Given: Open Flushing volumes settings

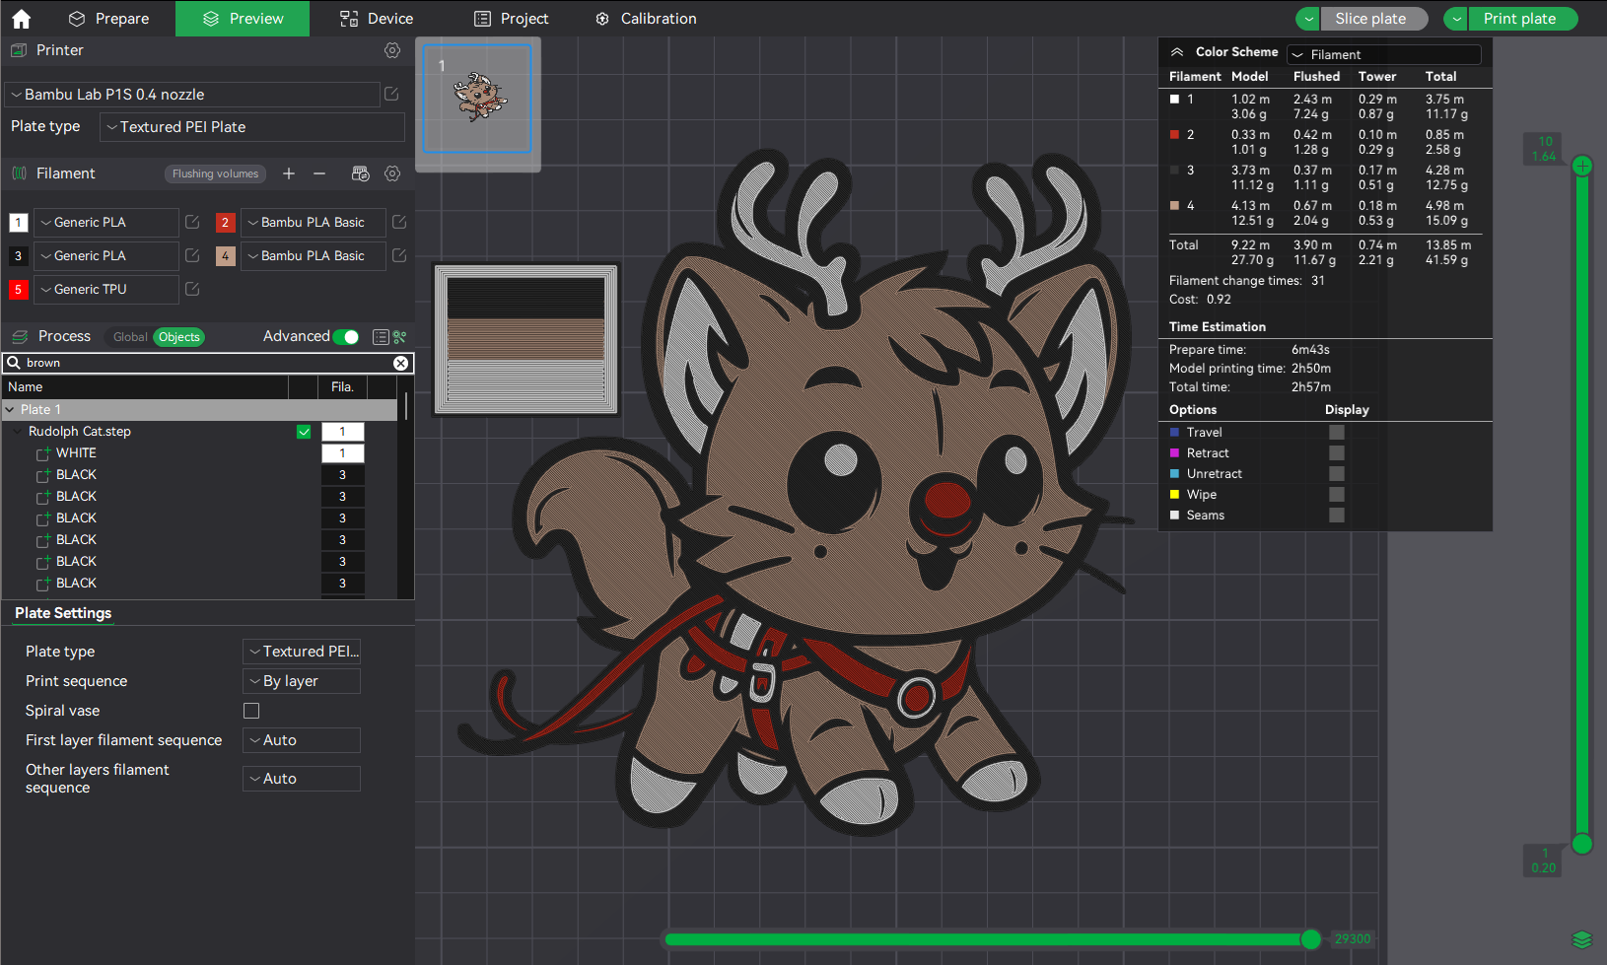Looking at the screenshot, I should (215, 173).
